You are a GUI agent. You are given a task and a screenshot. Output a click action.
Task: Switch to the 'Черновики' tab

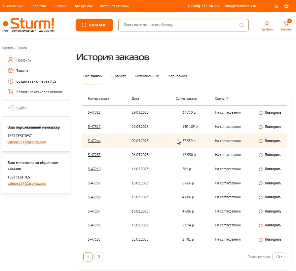coord(177,76)
